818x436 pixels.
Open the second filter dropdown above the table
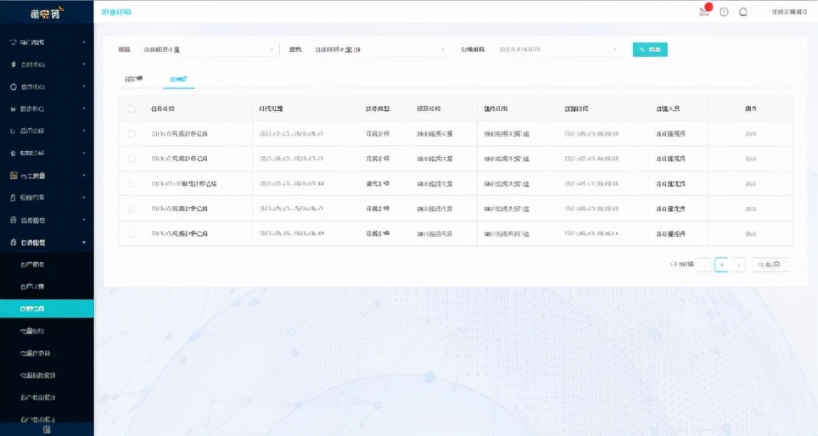point(379,49)
